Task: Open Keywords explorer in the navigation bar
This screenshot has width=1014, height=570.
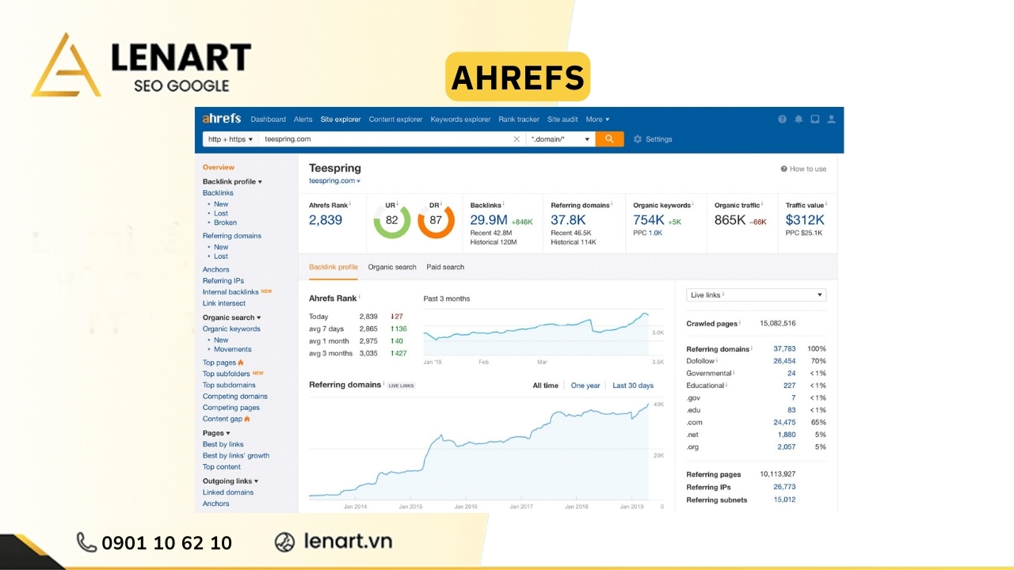Action: click(x=460, y=119)
